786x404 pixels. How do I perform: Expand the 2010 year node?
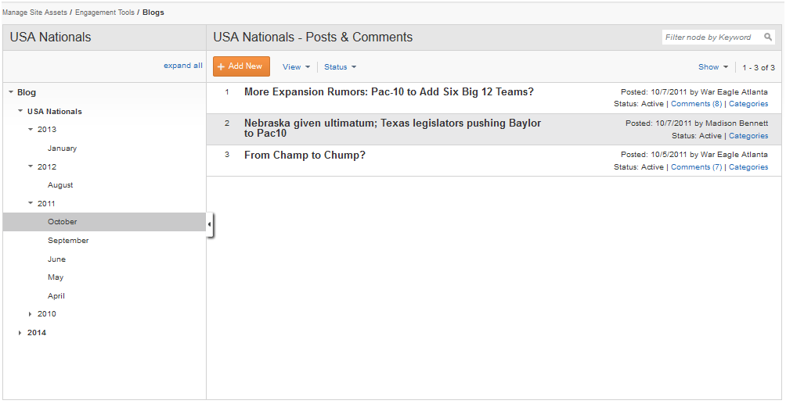31,314
